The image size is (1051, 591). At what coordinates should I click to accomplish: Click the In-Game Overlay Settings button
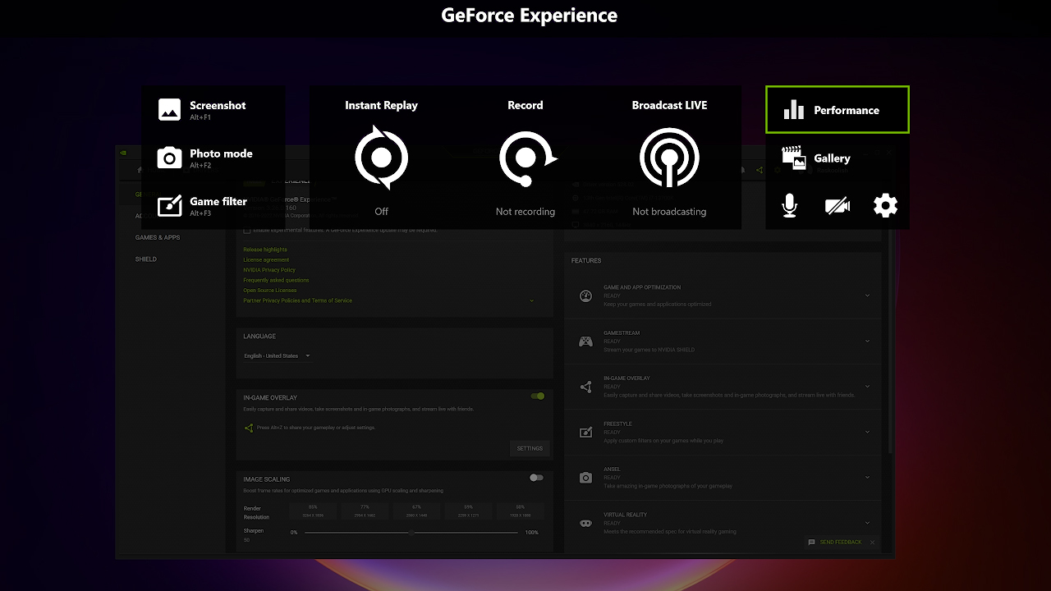(x=530, y=448)
